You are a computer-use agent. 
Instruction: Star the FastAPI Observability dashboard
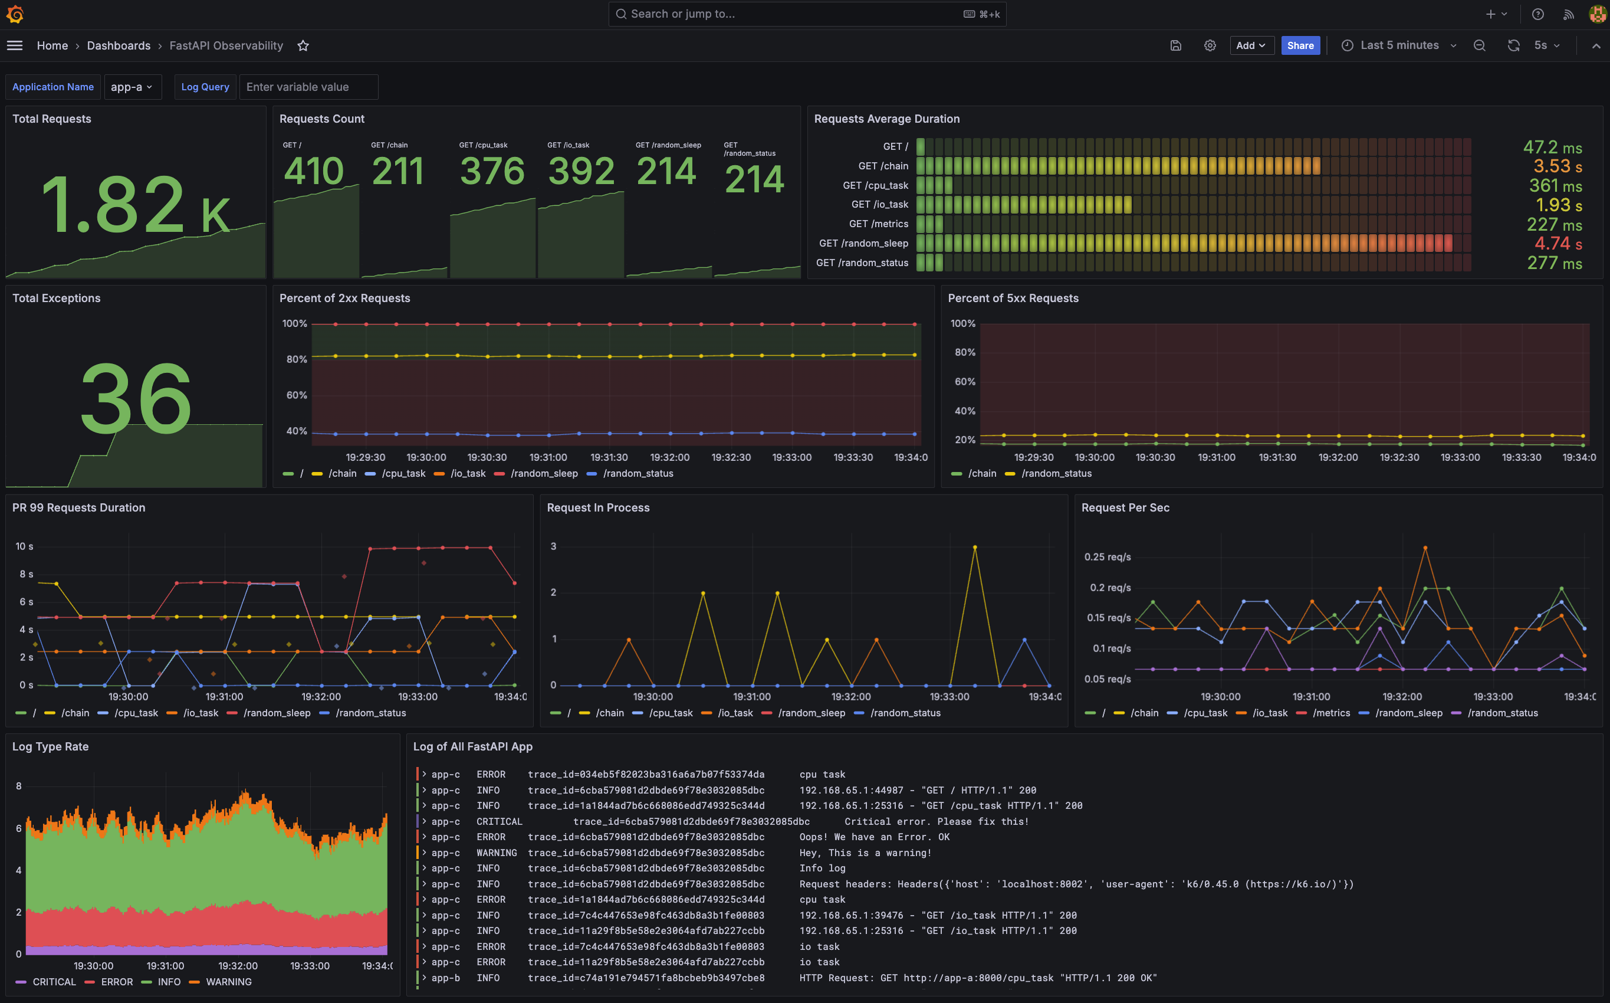tap(303, 45)
